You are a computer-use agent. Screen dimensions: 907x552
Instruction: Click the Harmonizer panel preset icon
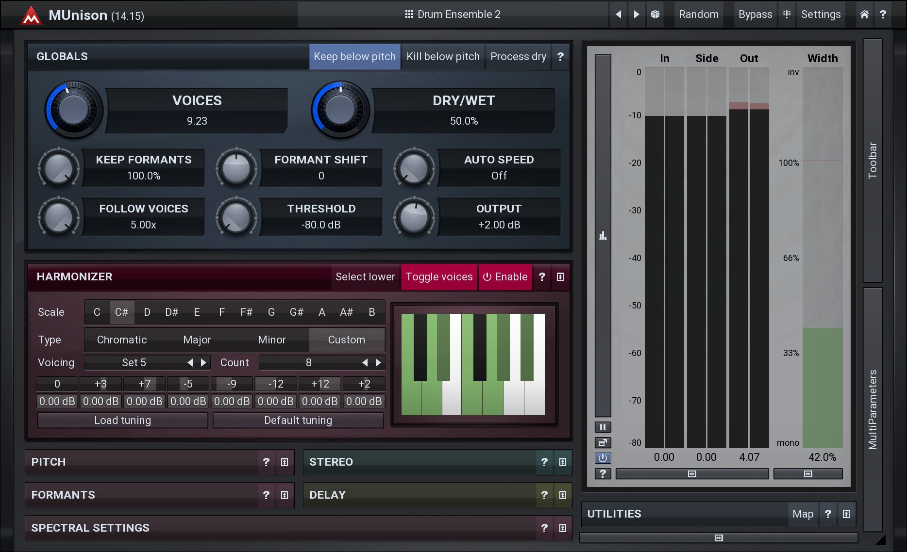560,277
